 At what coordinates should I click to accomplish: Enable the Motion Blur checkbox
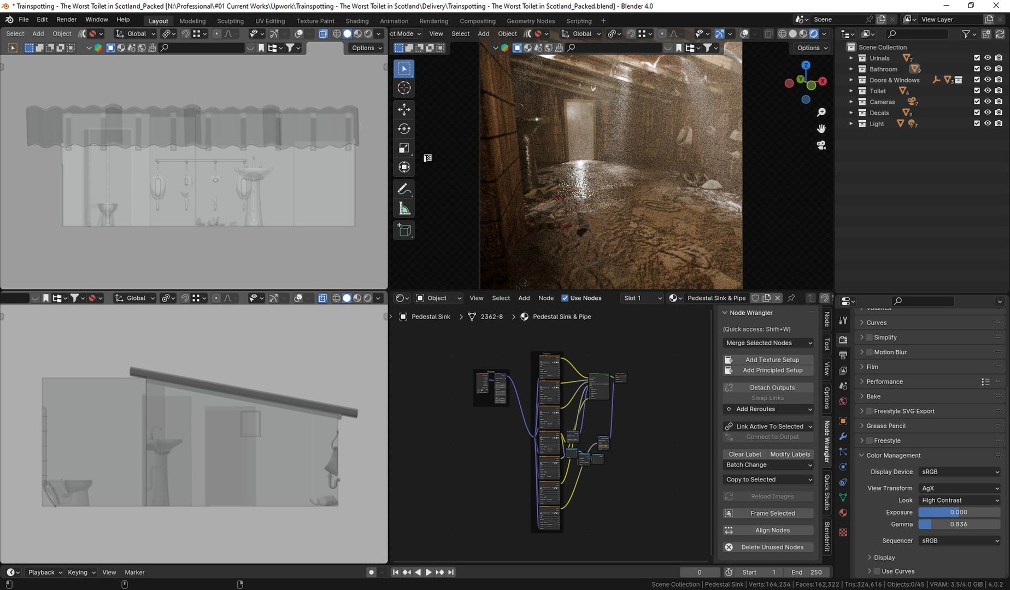click(x=870, y=352)
